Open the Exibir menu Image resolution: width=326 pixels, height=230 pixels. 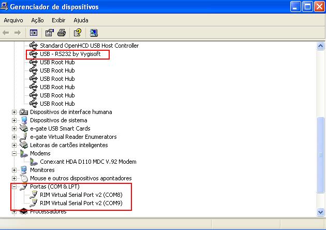(58, 20)
